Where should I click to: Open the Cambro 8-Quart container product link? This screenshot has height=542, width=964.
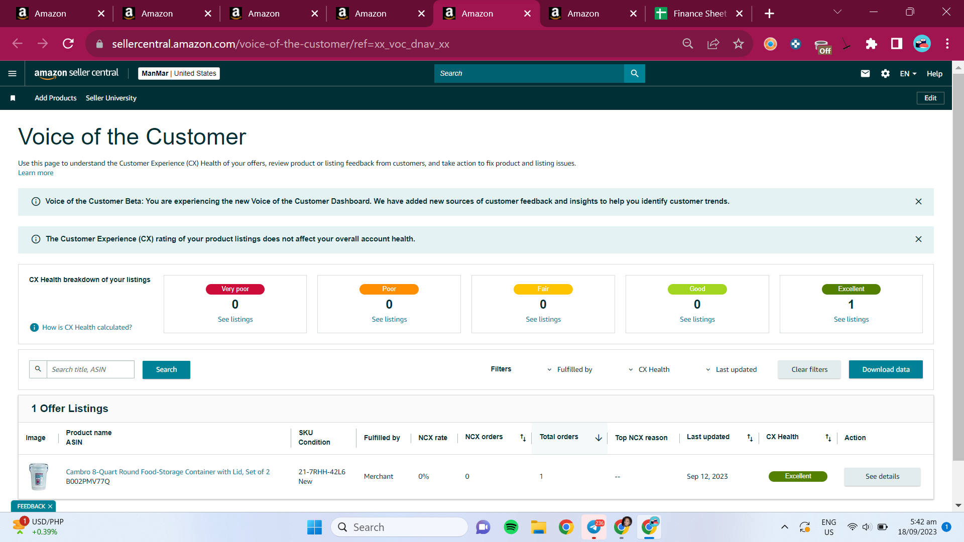tap(168, 472)
